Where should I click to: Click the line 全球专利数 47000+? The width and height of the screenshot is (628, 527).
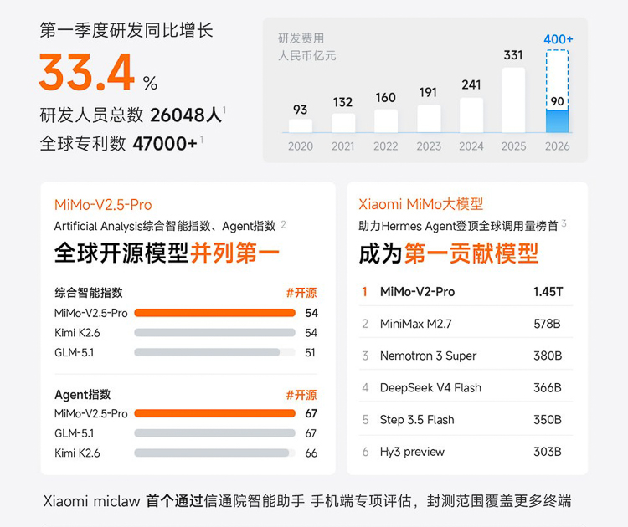119,144
